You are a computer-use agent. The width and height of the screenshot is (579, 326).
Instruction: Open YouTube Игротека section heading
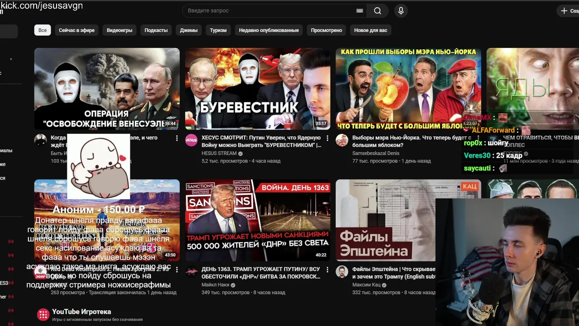pos(81,312)
